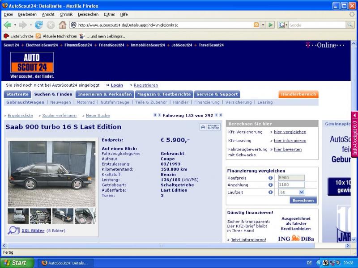Open the Ansicht menu
The height and width of the screenshot is (268, 358).
[x=48, y=14]
